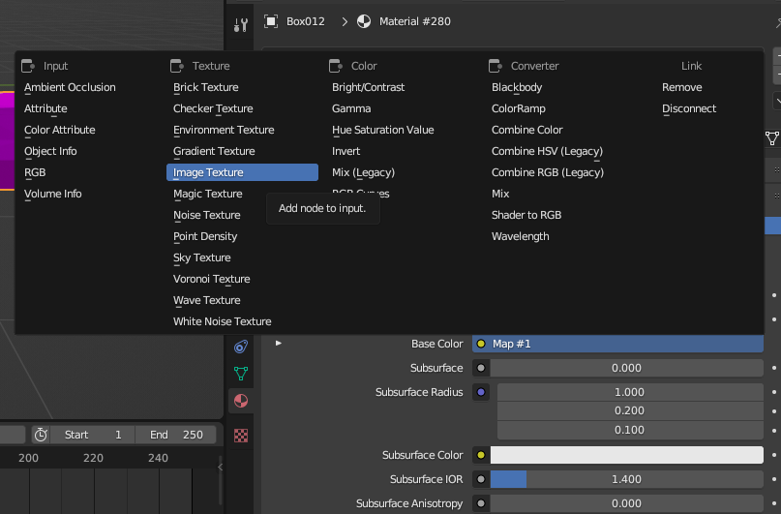Select Combine HSV (Legacy) node
781x514 pixels.
pyautogui.click(x=547, y=151)
